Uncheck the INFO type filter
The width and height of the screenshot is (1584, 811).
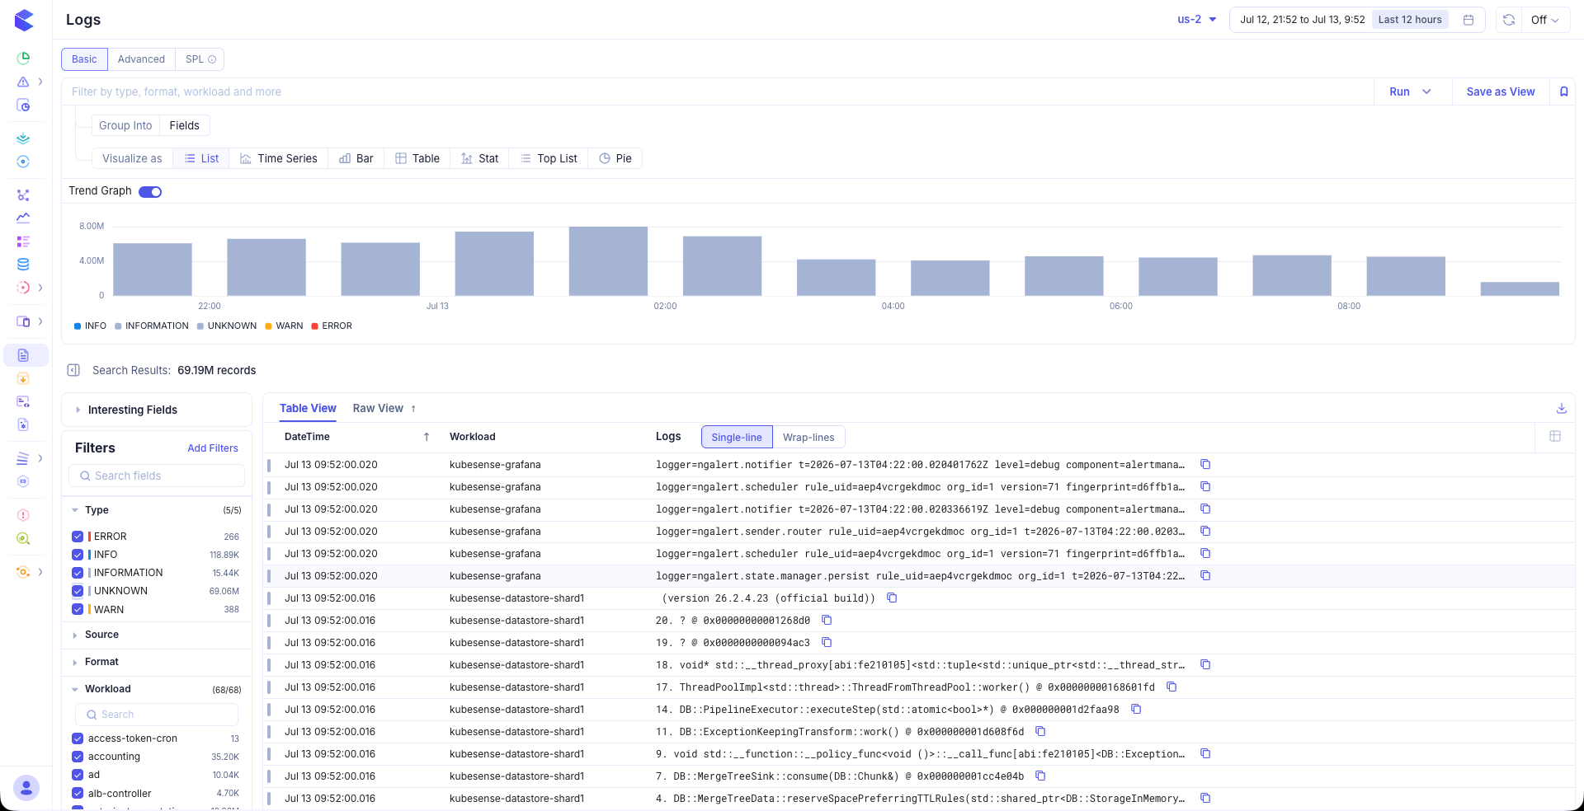point(78,555)
